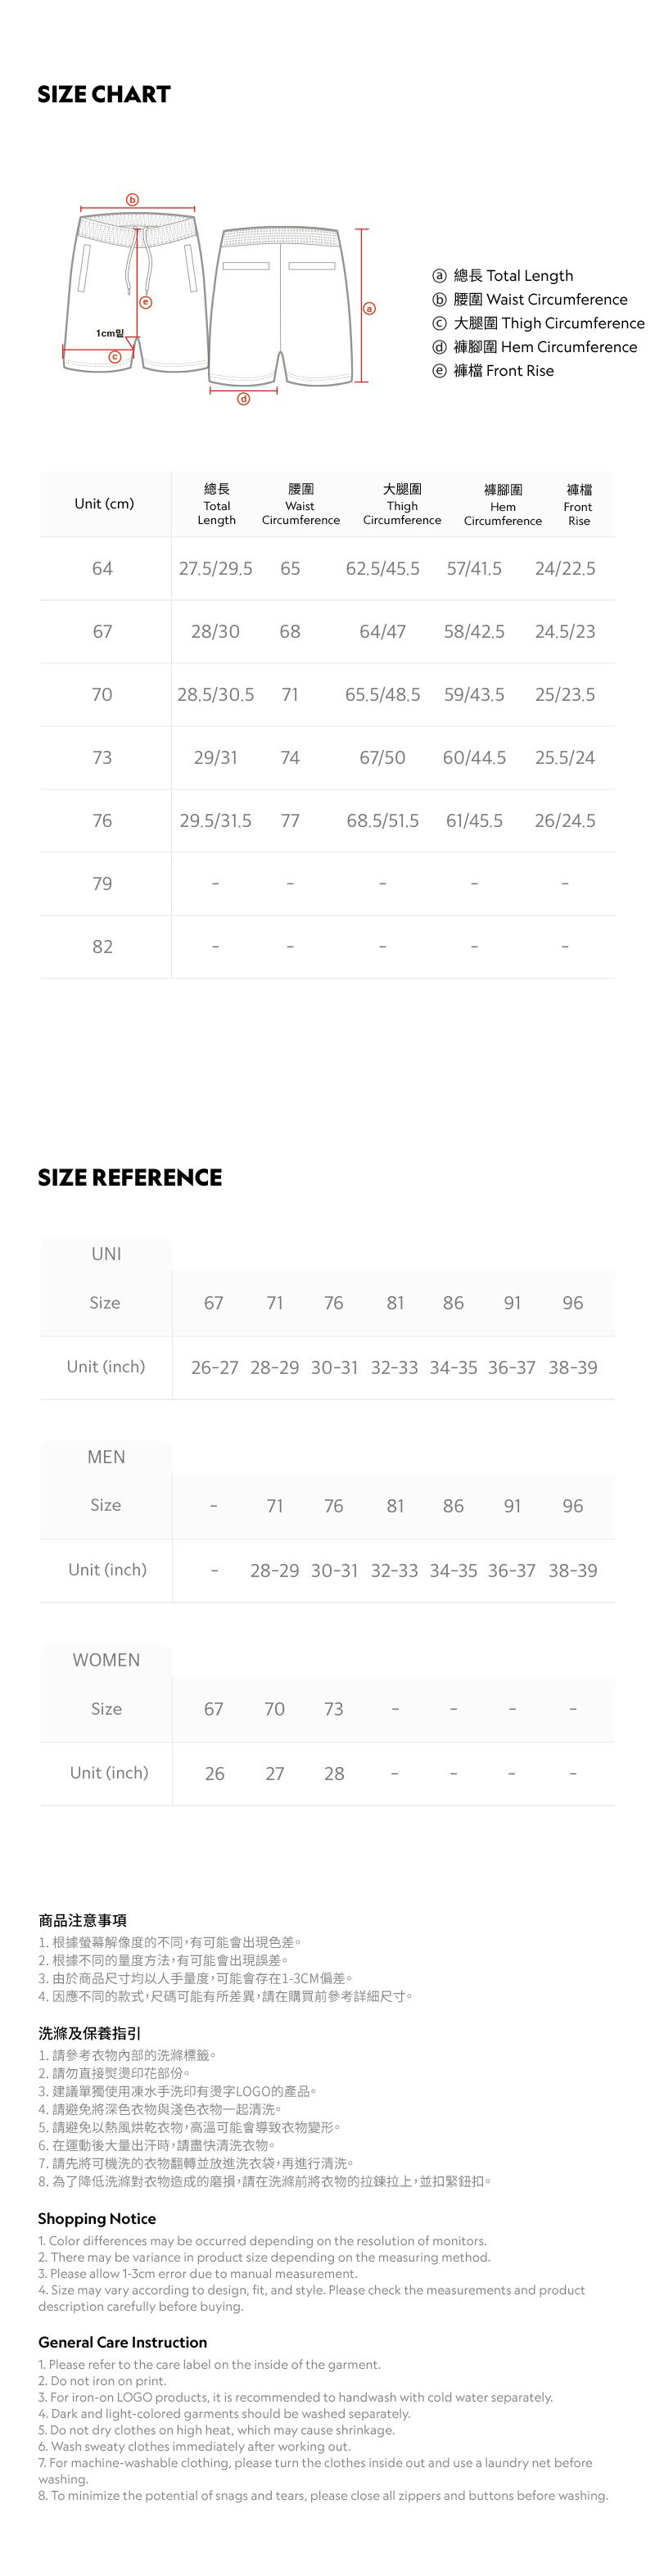This screenshot has width=655, height=2576.
Task: Click the SIZE CHART heading
Action: click(104, 94)
